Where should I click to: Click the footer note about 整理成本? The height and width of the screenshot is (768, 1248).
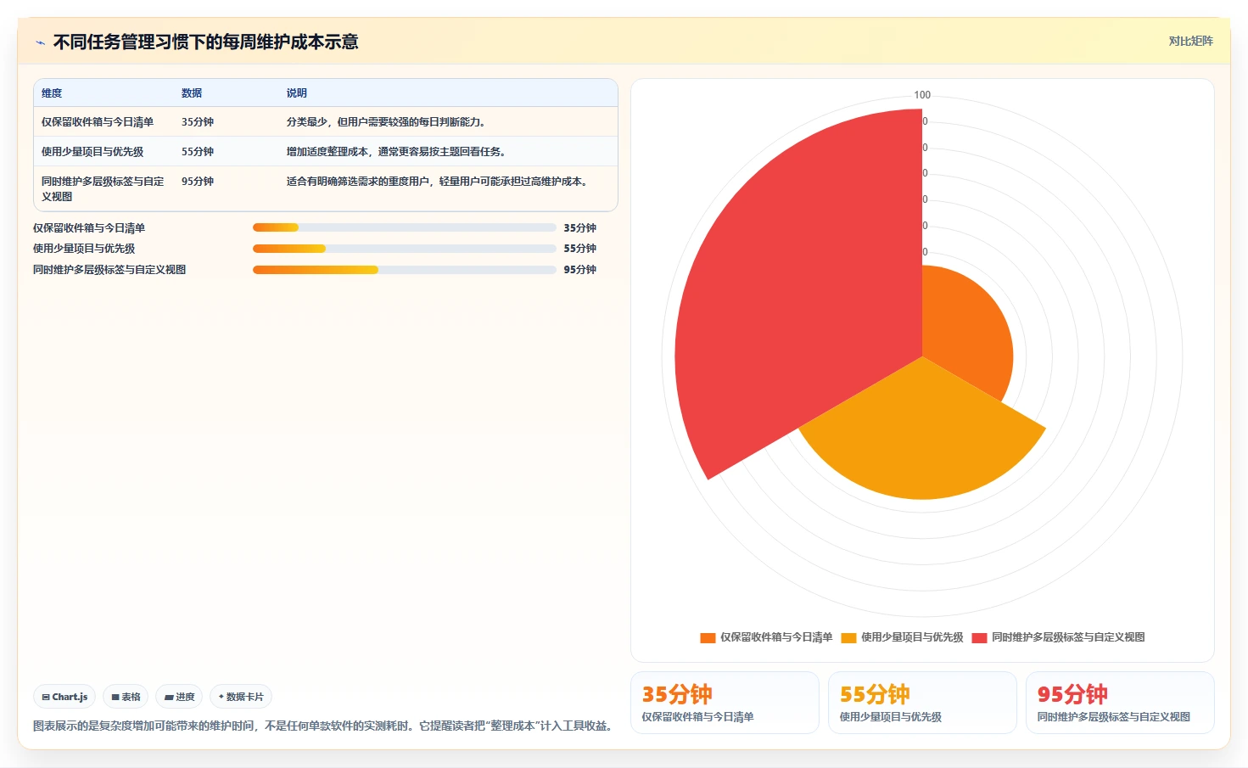[324, 726]
